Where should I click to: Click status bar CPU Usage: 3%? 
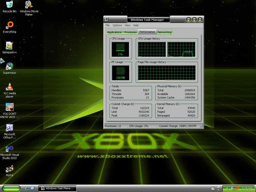tap(138, 126)
